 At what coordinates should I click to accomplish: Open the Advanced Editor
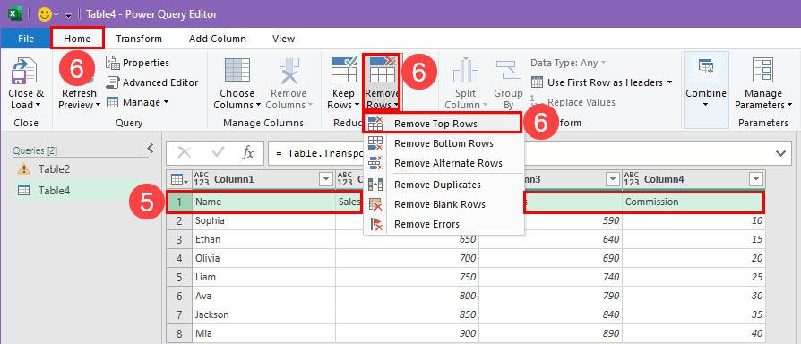[x=151, y=82]
